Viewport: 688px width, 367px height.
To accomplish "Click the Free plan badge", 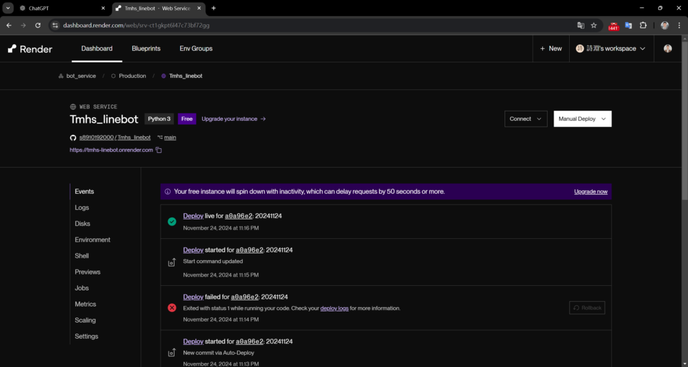I will click(187, 119).
